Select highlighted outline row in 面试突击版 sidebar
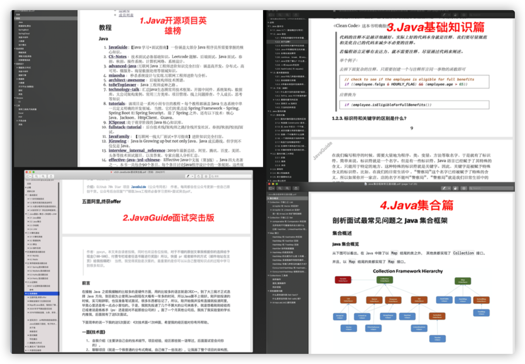This screenshot has width=525, height=364. (42, 294)
